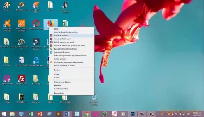Screen dimensions: 204x117
Task: Select the Avast Free Antivirus shortcut
Action: pyautogui.click(x=7, y=25)
